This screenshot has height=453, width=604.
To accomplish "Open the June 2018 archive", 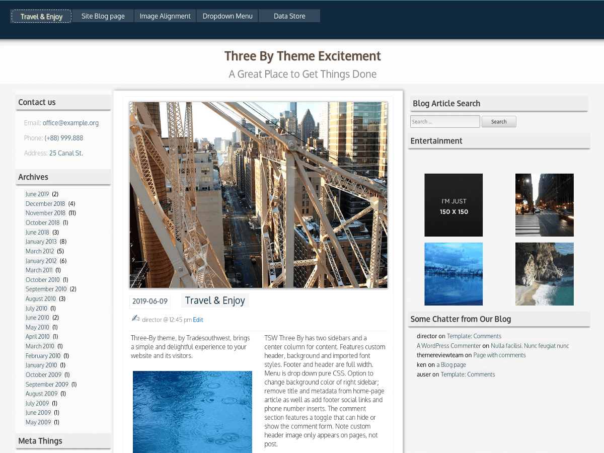I will click(x=37, y=232).
